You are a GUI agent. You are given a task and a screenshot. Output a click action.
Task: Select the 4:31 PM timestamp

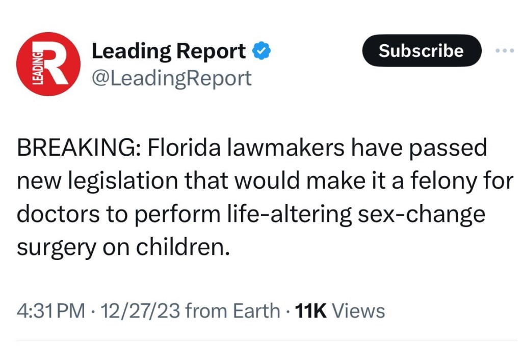pyautogui.click(x=50, y=311)
